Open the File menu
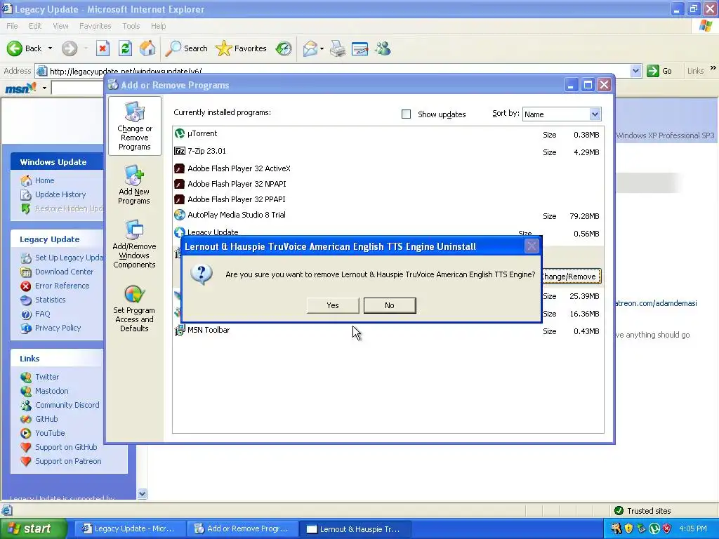The width and height of the screenshot is (719, 539). (x=12, y=26)
